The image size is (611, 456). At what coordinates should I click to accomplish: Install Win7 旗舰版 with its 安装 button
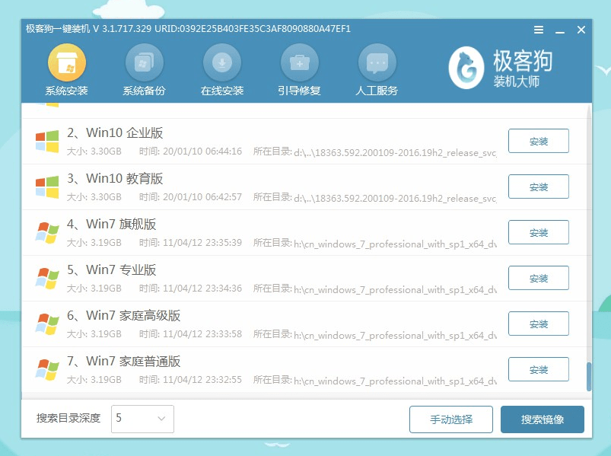click(539, 232)
